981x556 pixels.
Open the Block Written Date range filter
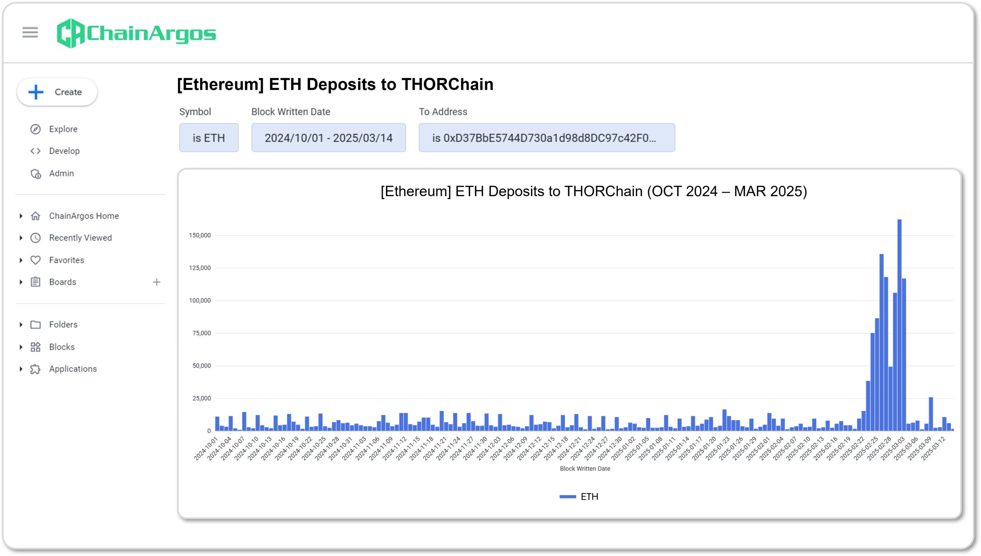[x=328, y=138]
